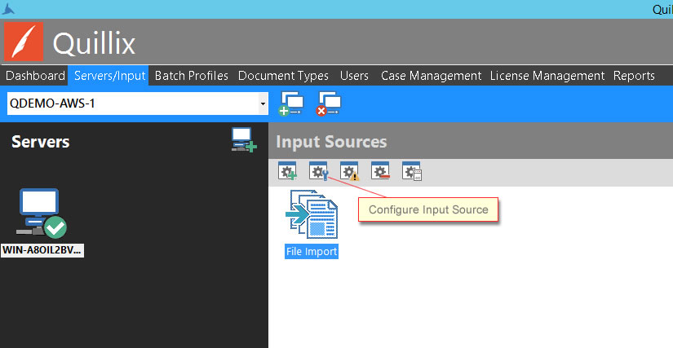Click the Remove Input Source gear icon
The image size is (673, 348).
click(x=380, y=171)
